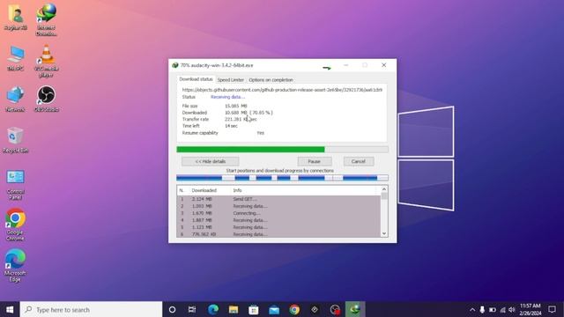Open This PC desktop icon
Screen dimensions: 564x317
[16, 58]
